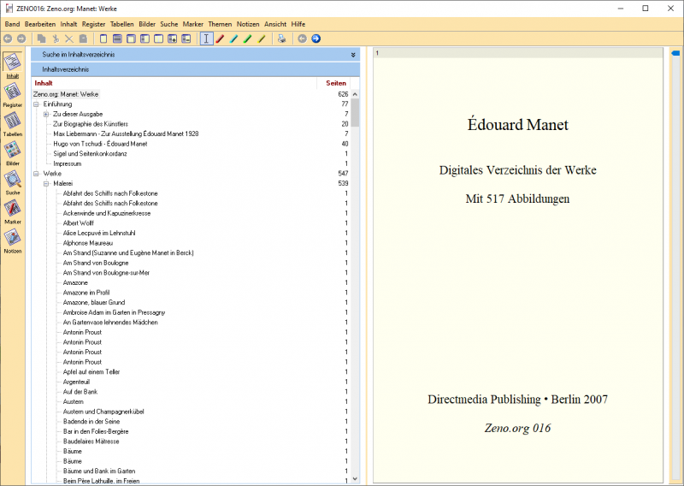The height and width of the screenshot is (486, 684).
Task: Collapse the Malerei tree node
Action: (46, 183)
